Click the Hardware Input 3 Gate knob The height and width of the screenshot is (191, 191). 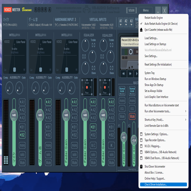(x=71, y=88)
